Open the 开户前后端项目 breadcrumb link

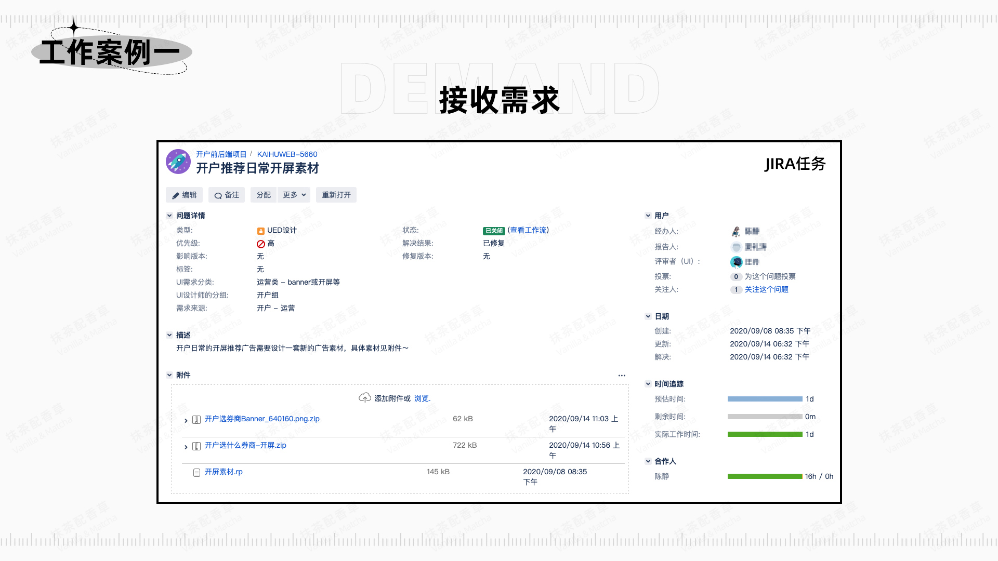coord(221,154)
